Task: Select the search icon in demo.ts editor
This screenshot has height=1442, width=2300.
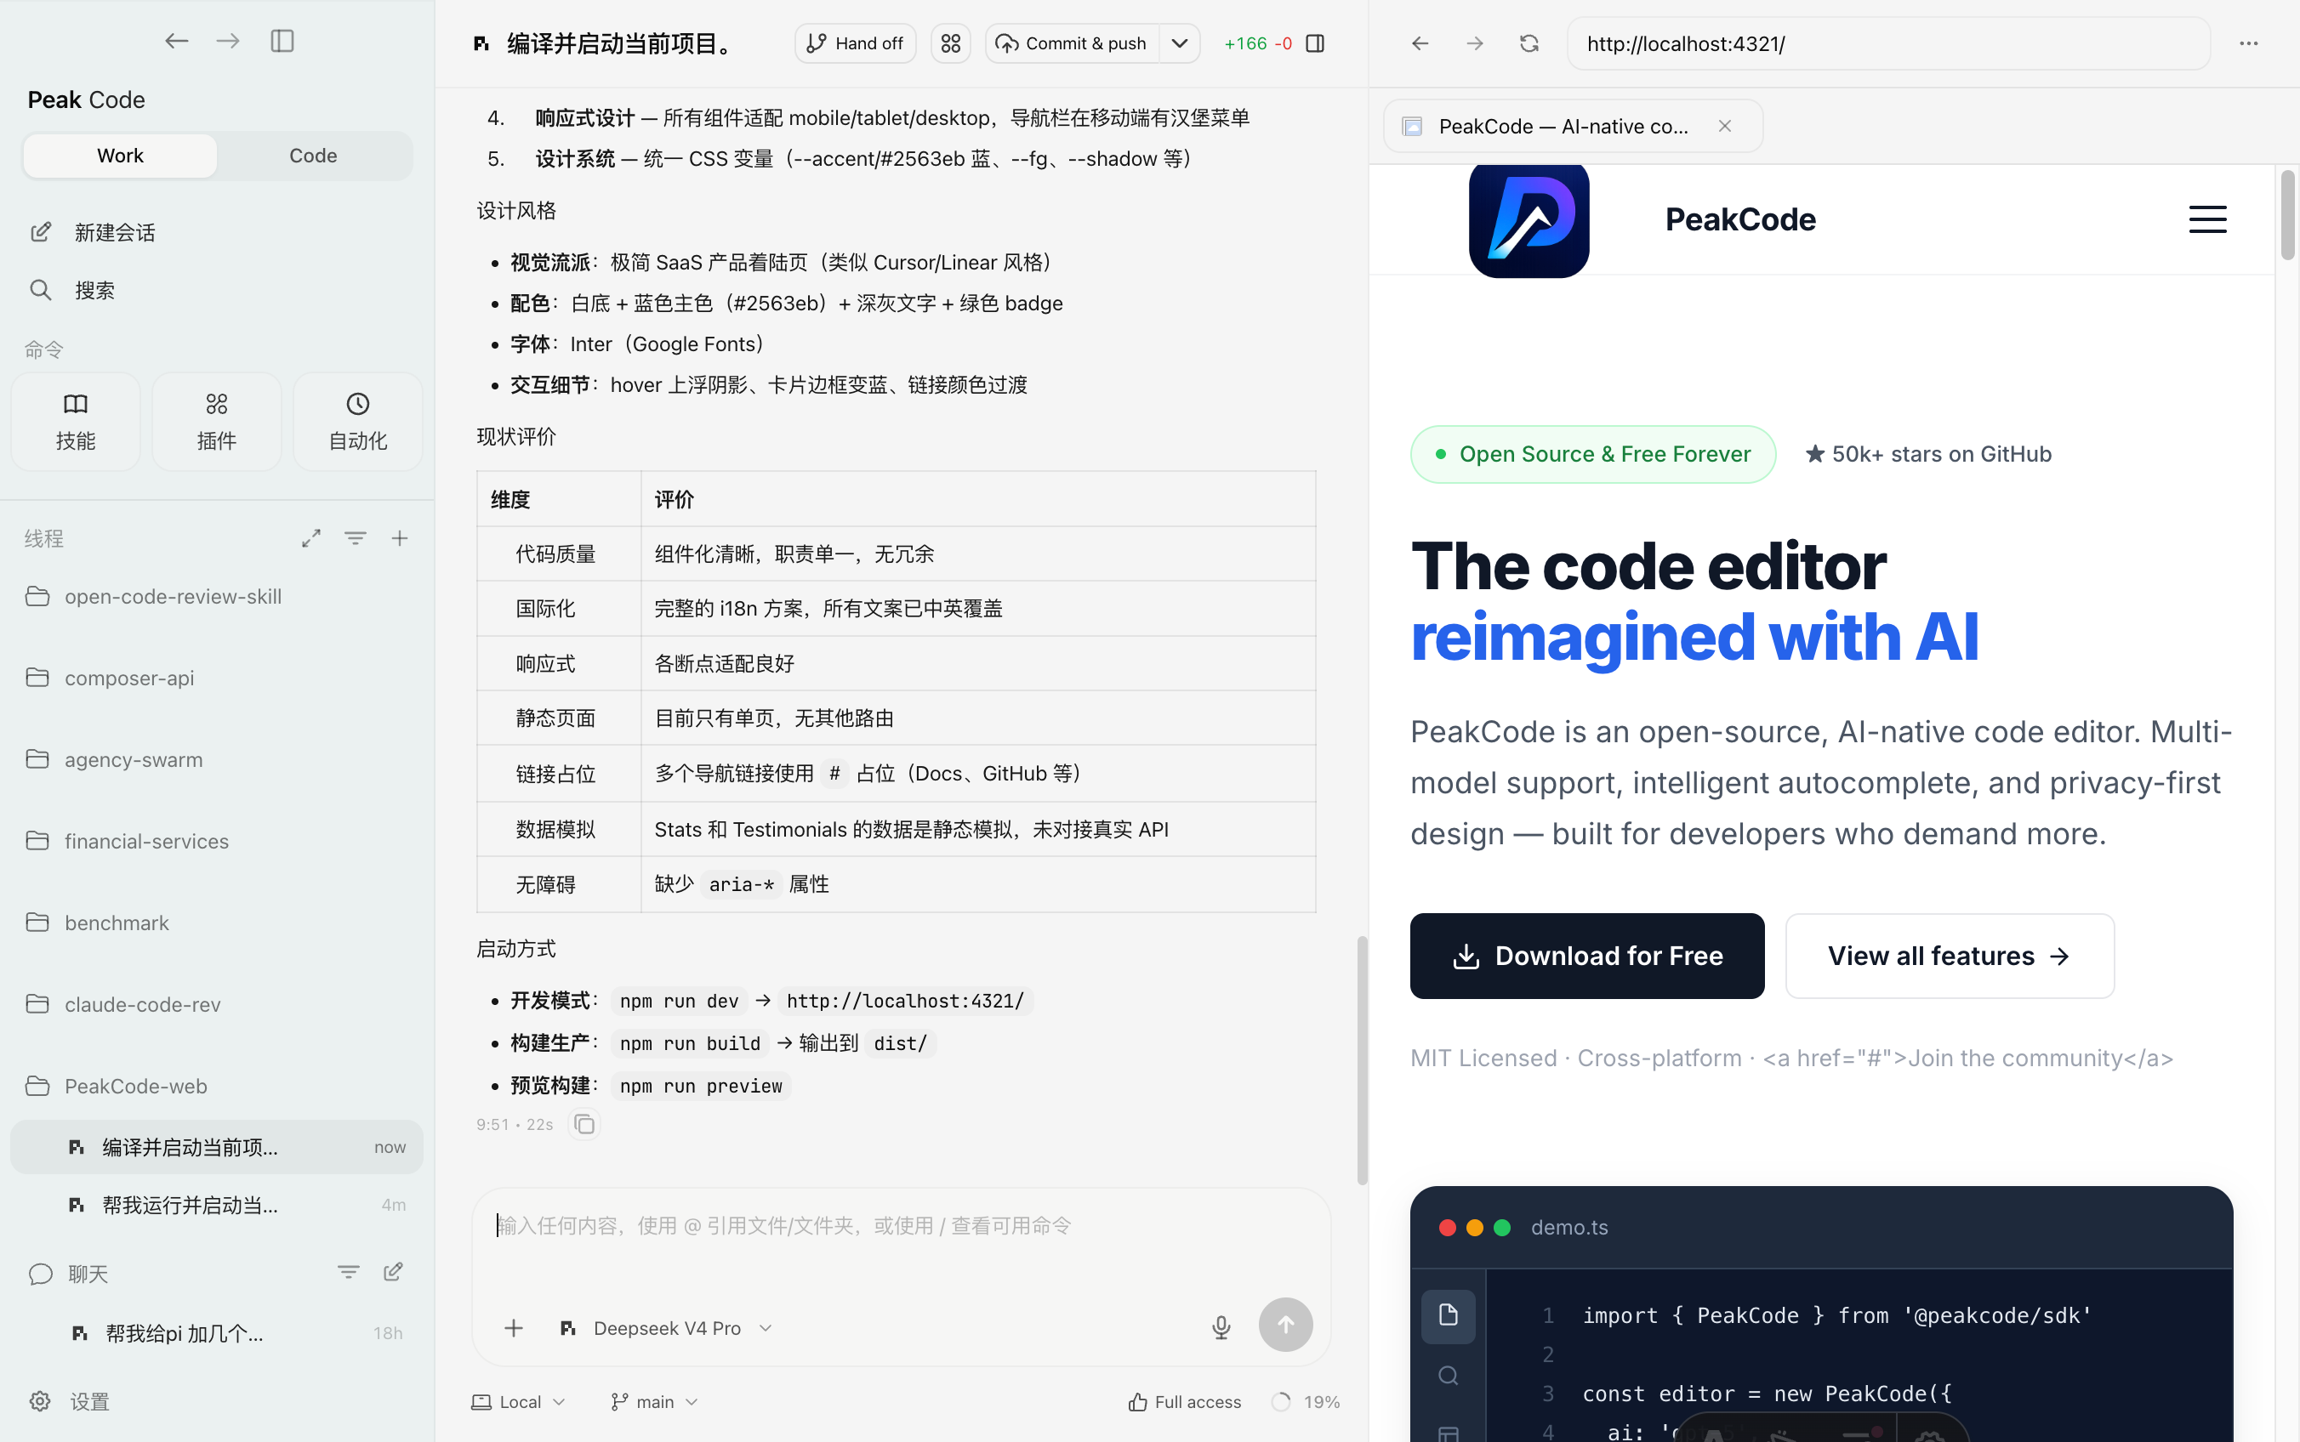Action: click(x=1448, y=1377)
